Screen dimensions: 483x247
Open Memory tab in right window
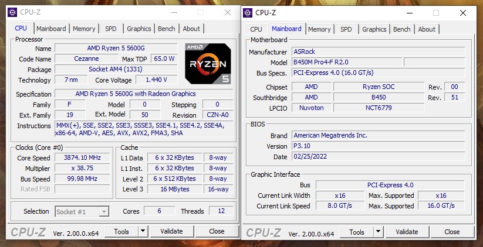319,29
